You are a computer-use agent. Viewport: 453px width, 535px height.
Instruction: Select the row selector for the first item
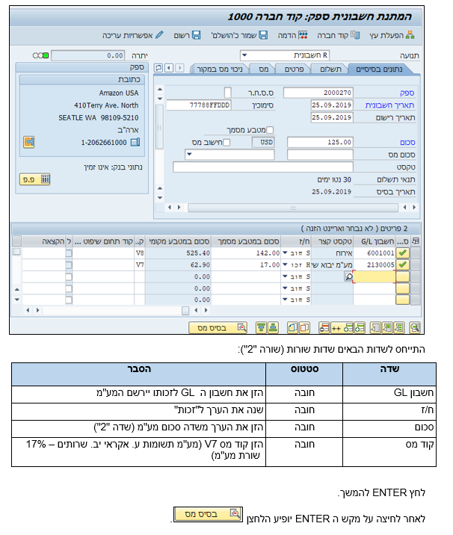[416, 253]
